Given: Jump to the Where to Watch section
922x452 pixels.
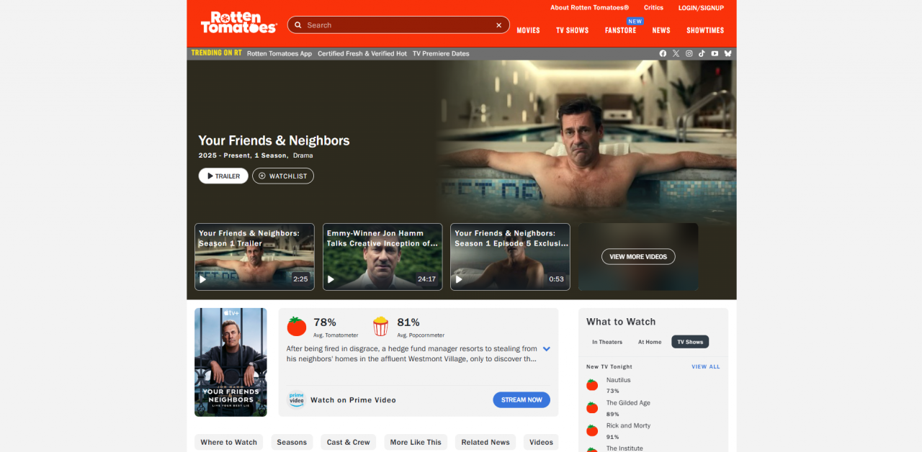Looking at the screenshot, I should (229, 442).
